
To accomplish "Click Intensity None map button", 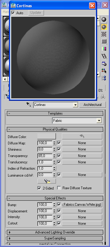I will [x=82, y=217].
